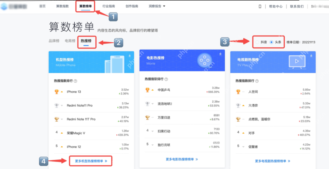The width and height of the screenshot is (329, 169).
Task: Download the 机型热搜榜 list
Action: (x=130, y=55)
